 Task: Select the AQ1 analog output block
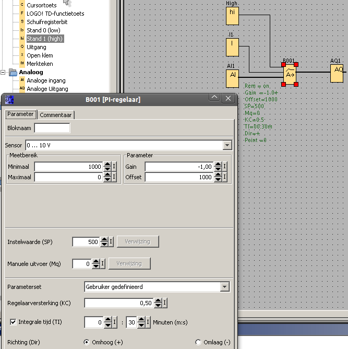337,73
